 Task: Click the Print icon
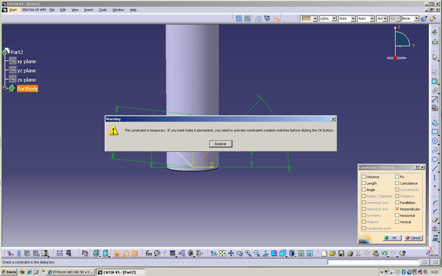[350, 253]
